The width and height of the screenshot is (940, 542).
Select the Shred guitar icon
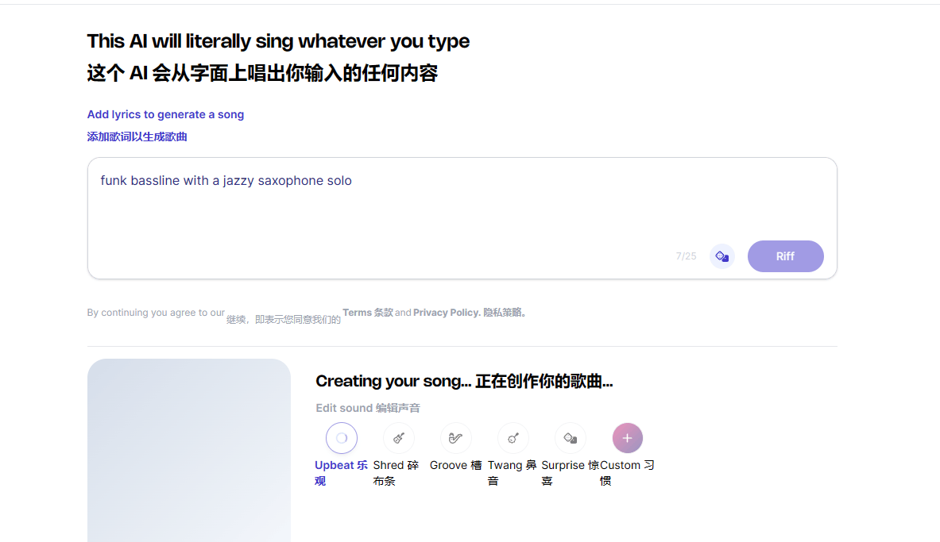tap(399, 438)
